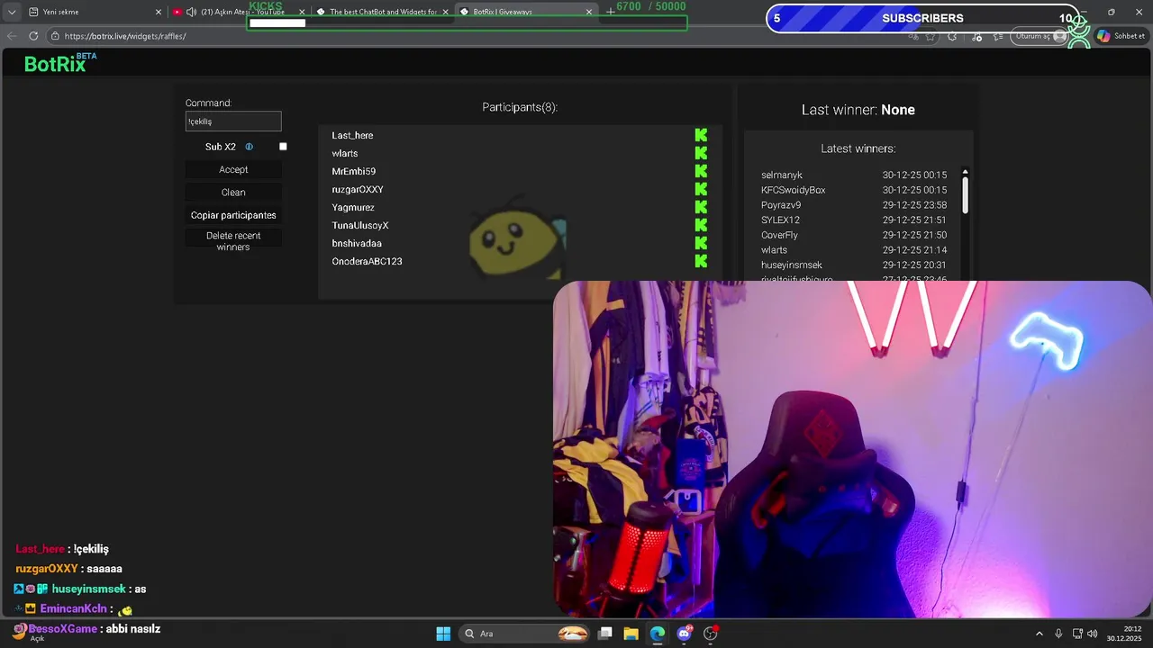Click the taskbar search box
The image size is (1153, 648).
point(526,634)
